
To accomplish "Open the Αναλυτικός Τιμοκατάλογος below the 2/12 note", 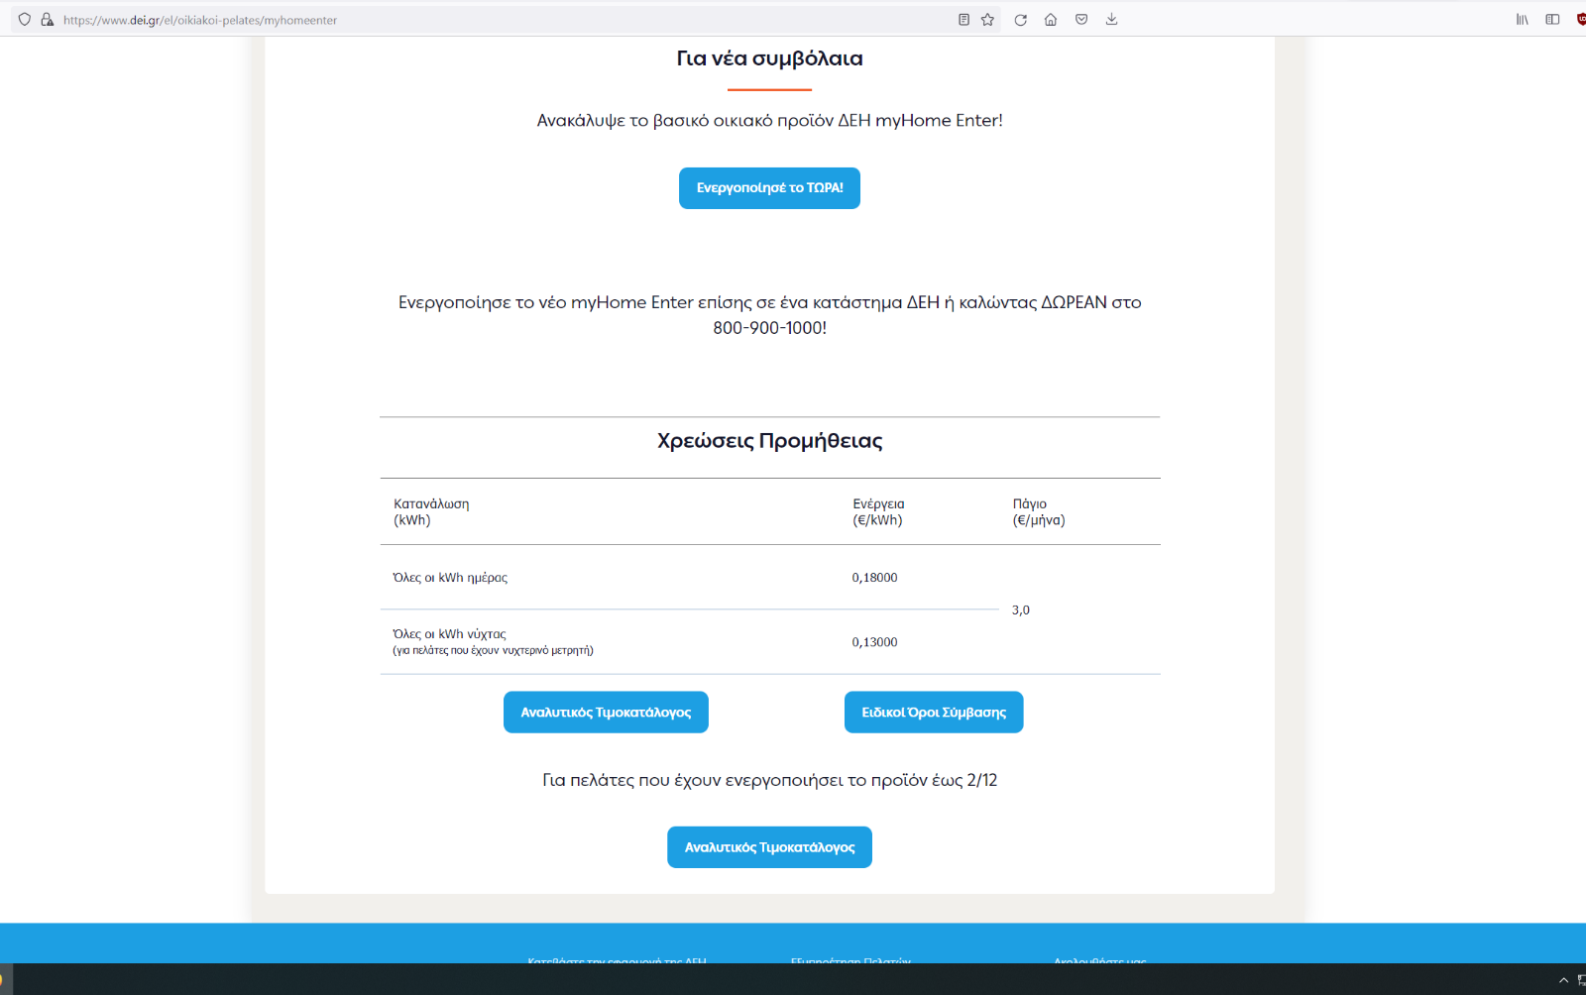I will (769, 847).
